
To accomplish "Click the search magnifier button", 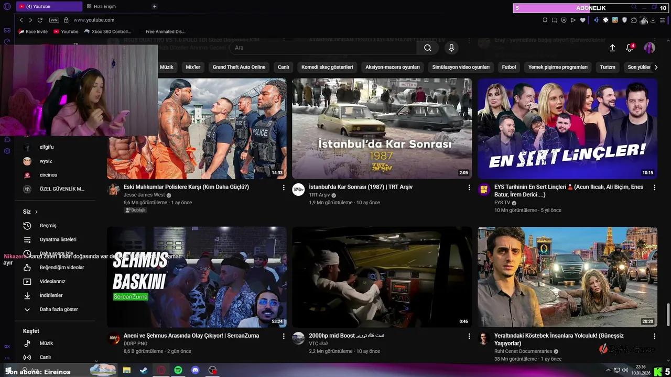I will pyautogui.click(x=428, y=48).
